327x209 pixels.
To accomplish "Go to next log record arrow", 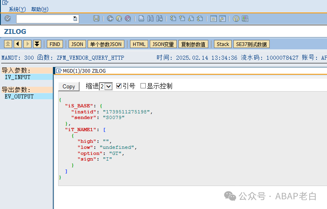I will coord(27,44).
